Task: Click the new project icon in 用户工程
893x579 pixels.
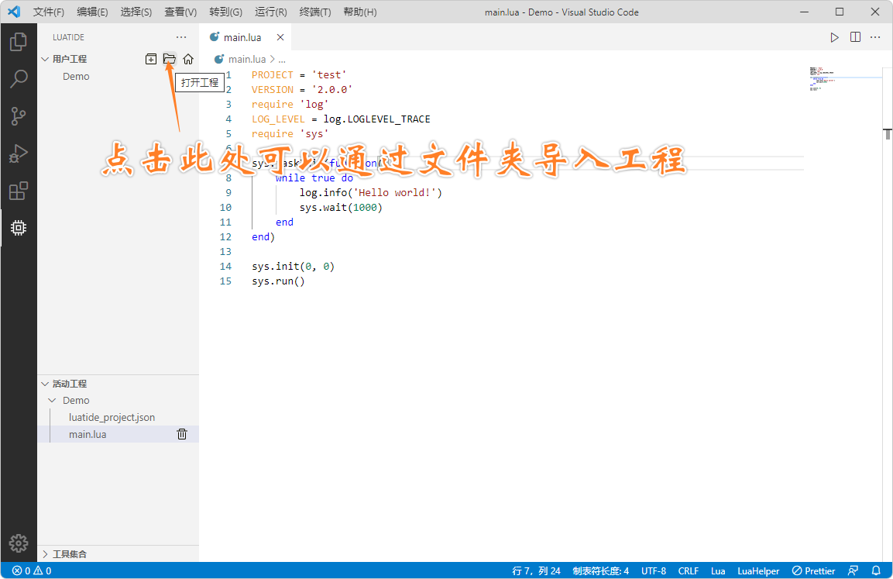Action: [x=151, y=59]
